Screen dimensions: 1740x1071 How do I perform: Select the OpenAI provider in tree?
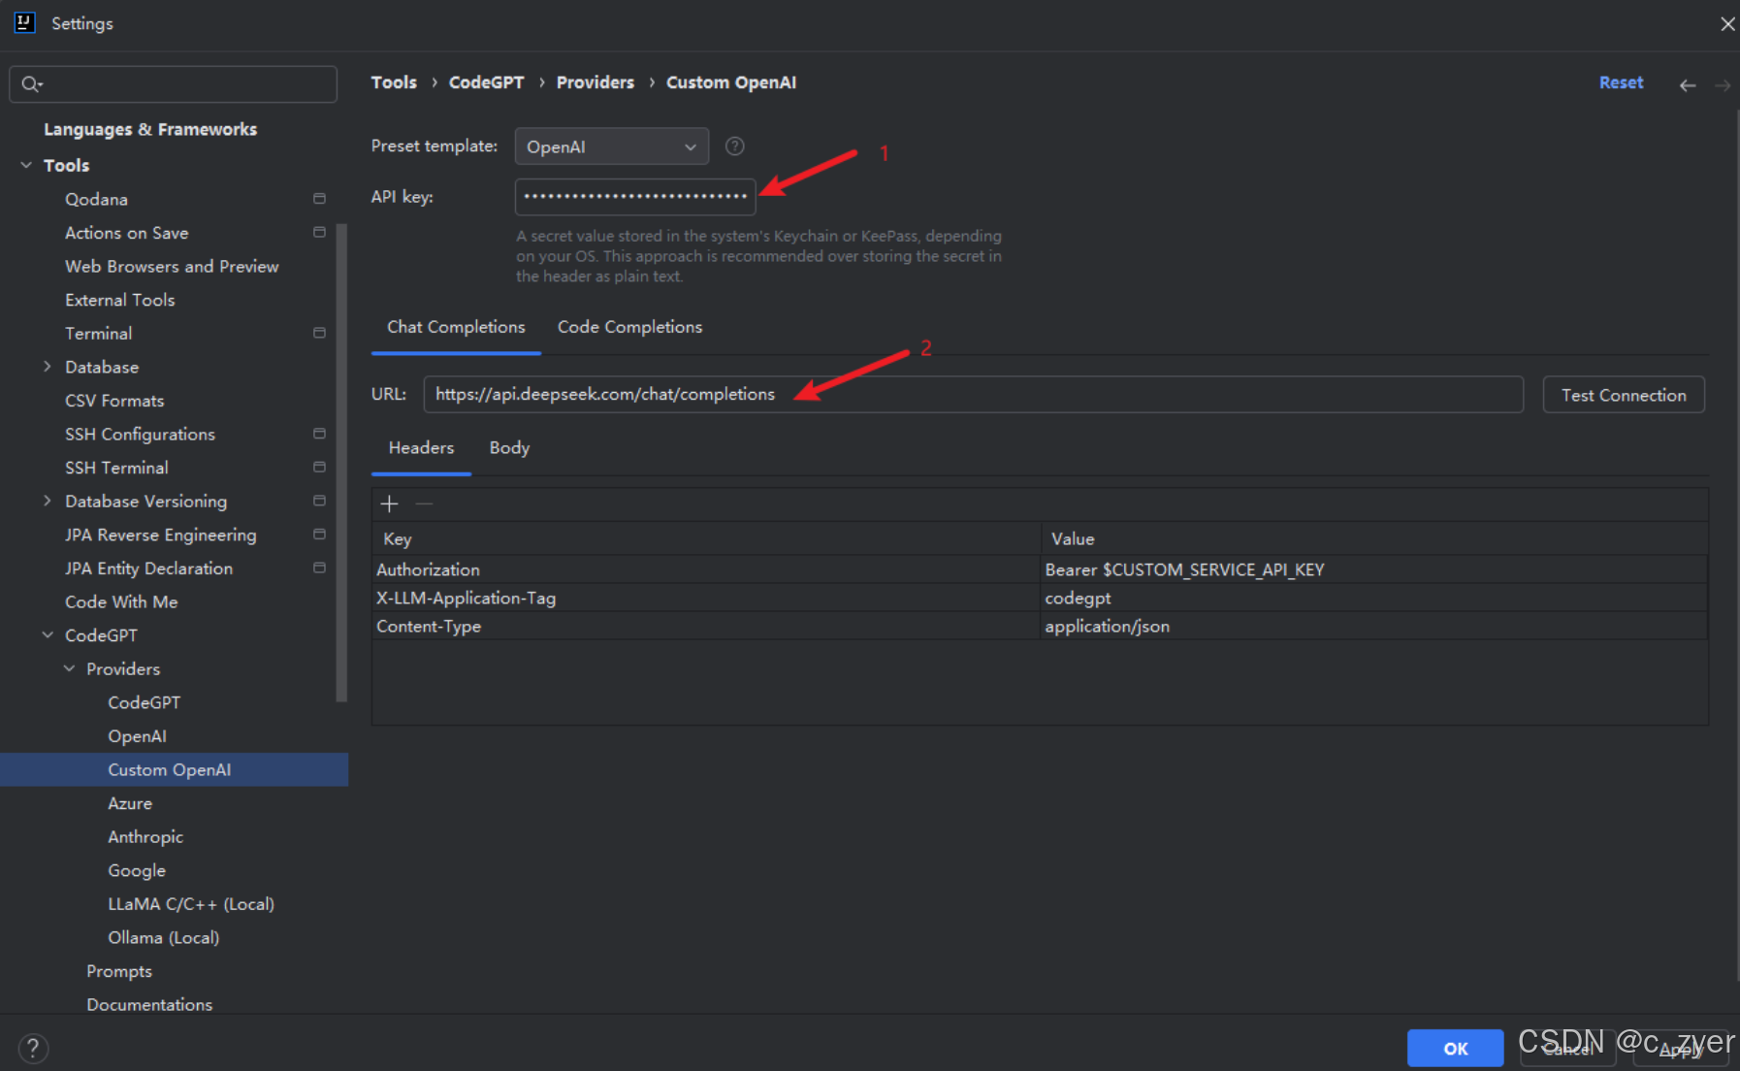click(x=137, y=735)
